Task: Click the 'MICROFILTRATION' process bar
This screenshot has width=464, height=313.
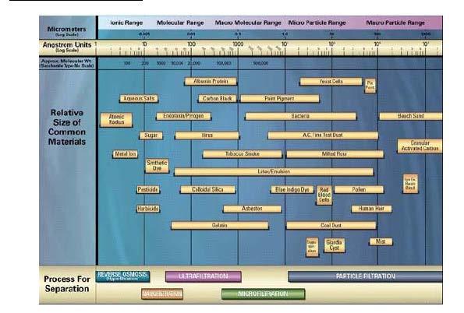Action: coord(263,294)
